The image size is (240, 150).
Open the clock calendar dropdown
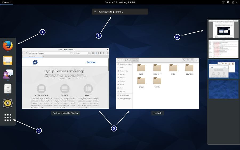(x=120, y=2)
